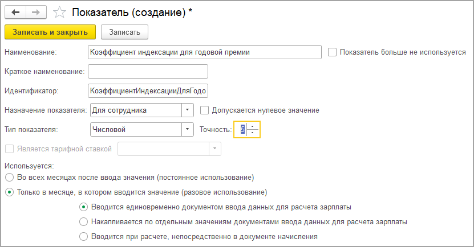The height and width of the screenshot is (247, 474).
Task: Toggle 'Допускается нулевое значение' checkbox
Action: pos(205,110)
